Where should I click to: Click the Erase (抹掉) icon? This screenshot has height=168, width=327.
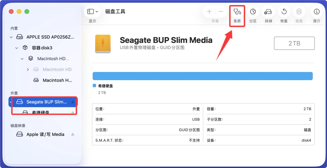(x=268, y=12)
